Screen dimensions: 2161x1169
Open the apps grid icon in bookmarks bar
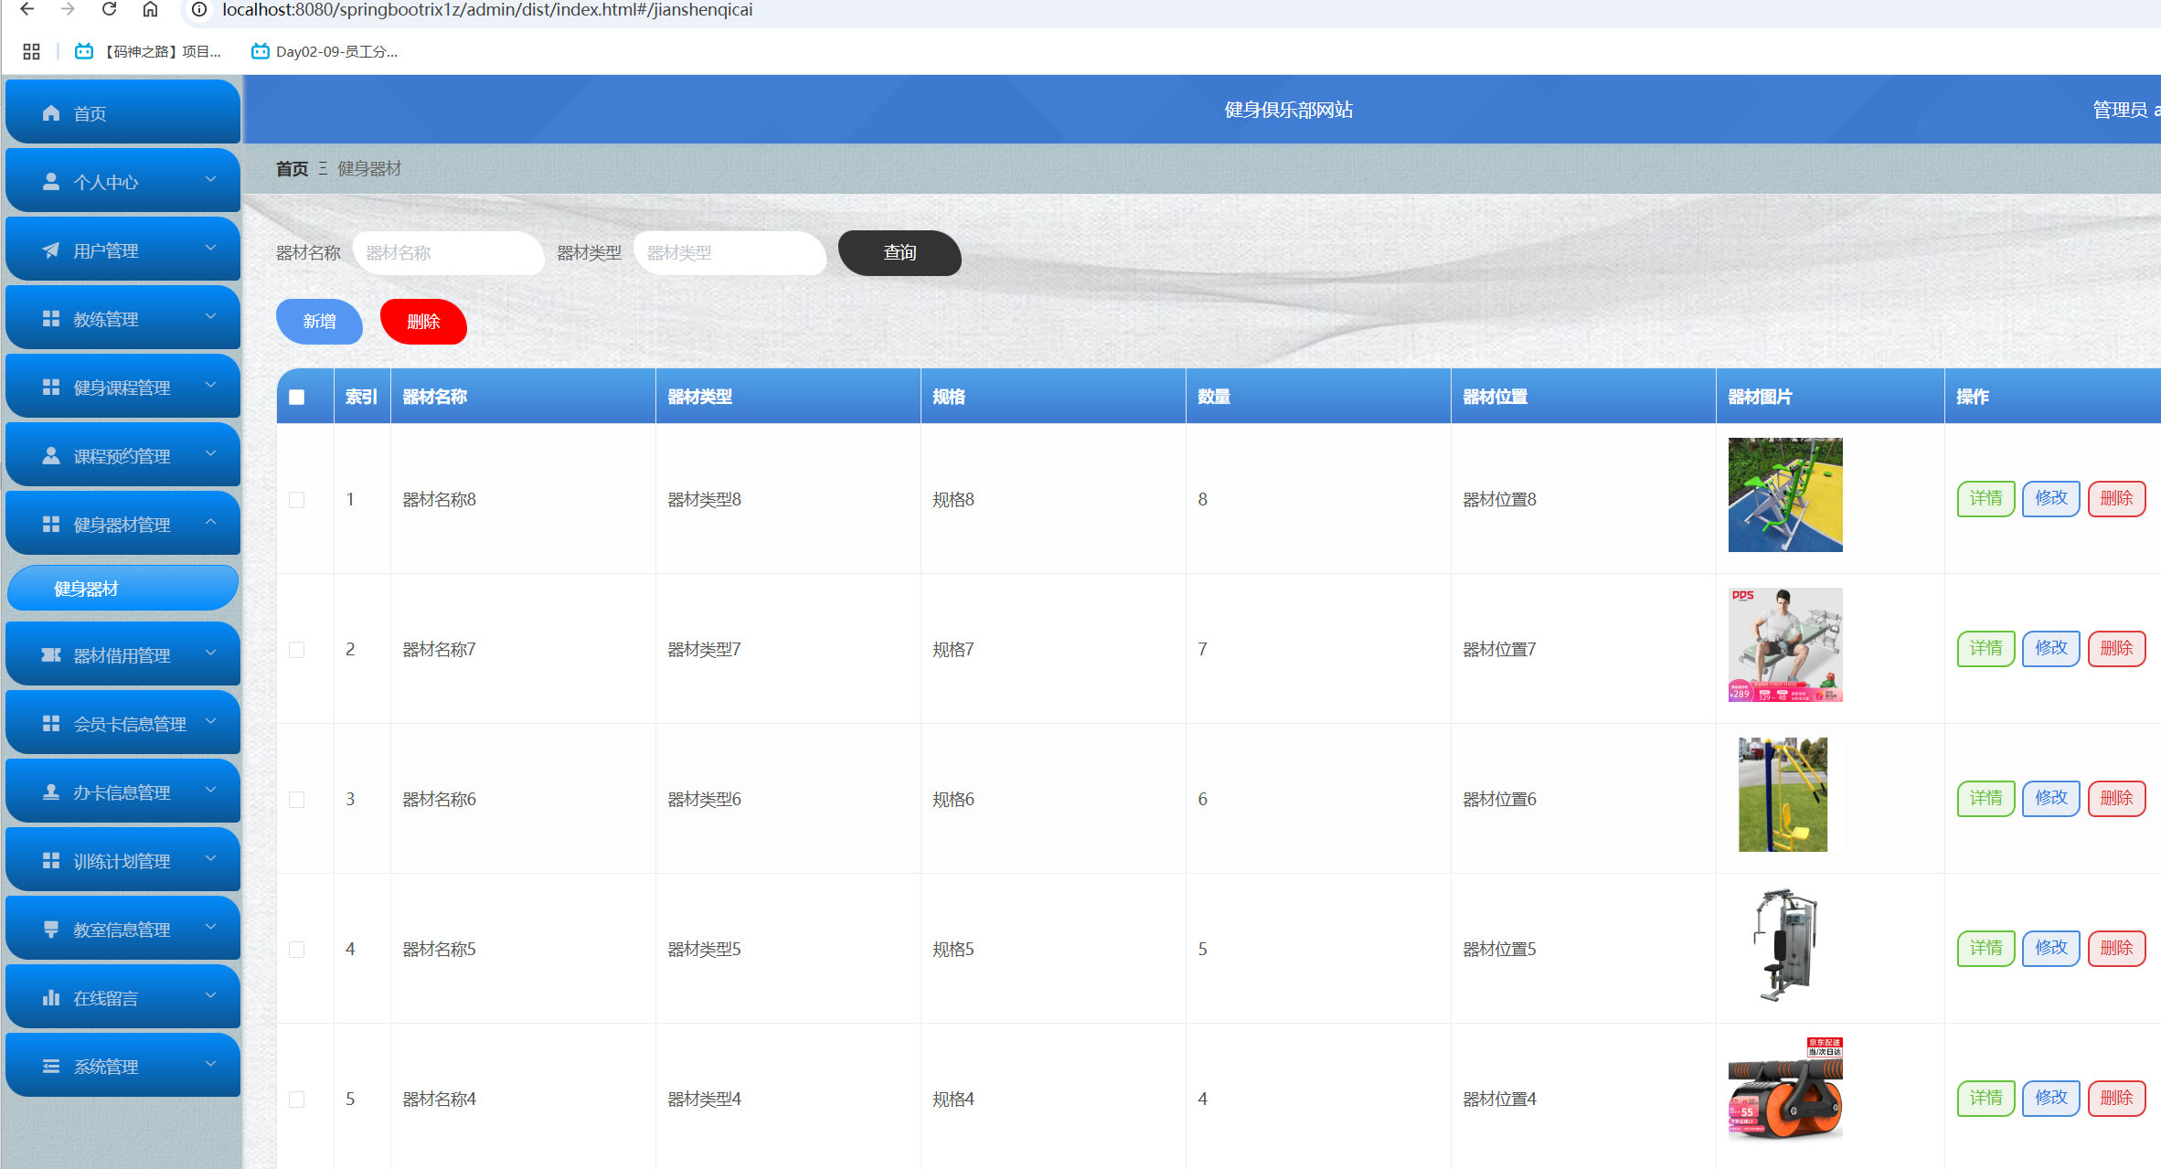31,51
